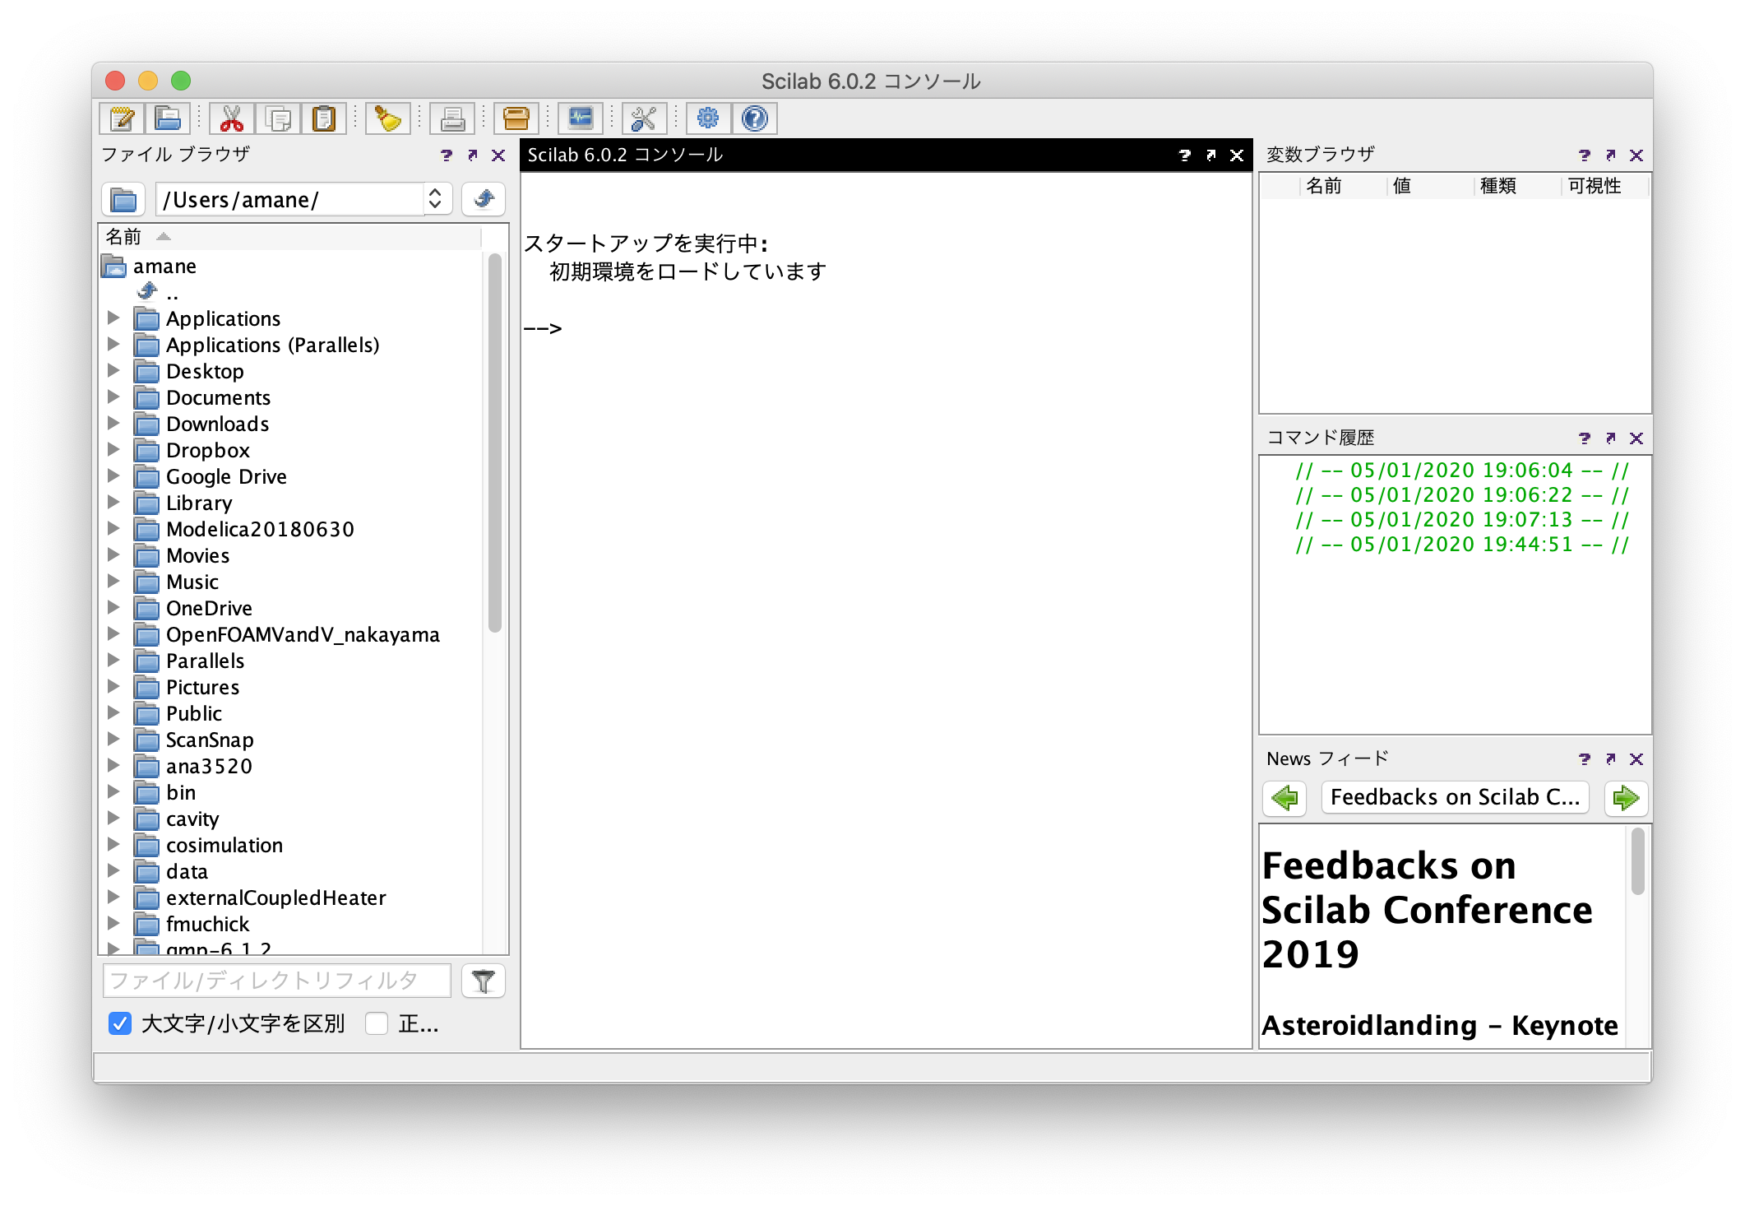Expand the Applications folder
1745x1206 pixels.
point(113,318)
